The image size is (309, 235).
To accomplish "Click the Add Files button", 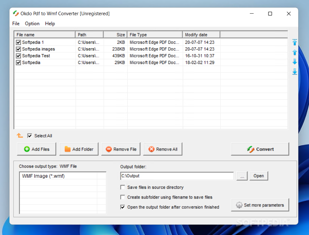I will click(x=37, y=149).
